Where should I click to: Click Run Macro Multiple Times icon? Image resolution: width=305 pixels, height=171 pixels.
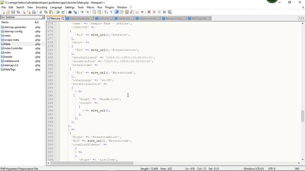[164, 12]
